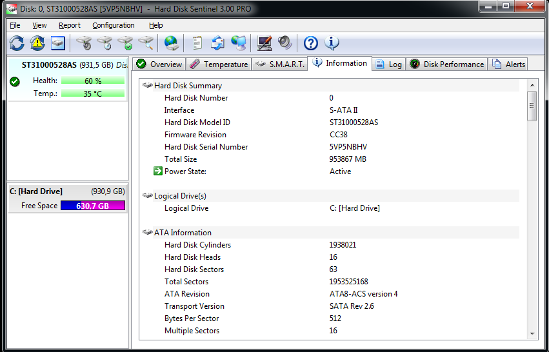Switch to the Overview tab
The height and width of the screenshot is (352, 549).
(x=159, y=64)
